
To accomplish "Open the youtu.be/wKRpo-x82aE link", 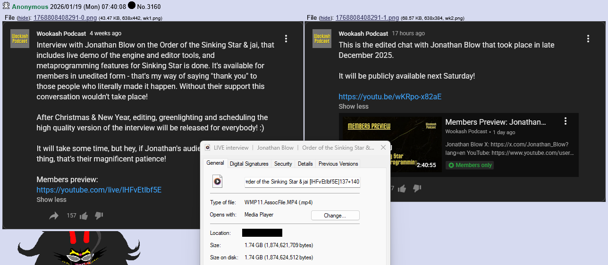I will pyautogui.click(x=390, y=96).
